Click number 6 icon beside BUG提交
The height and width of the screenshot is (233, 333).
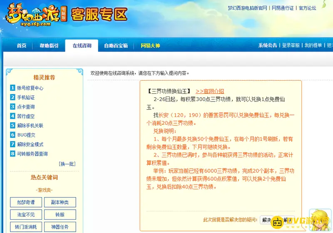[x=12, y=134]
